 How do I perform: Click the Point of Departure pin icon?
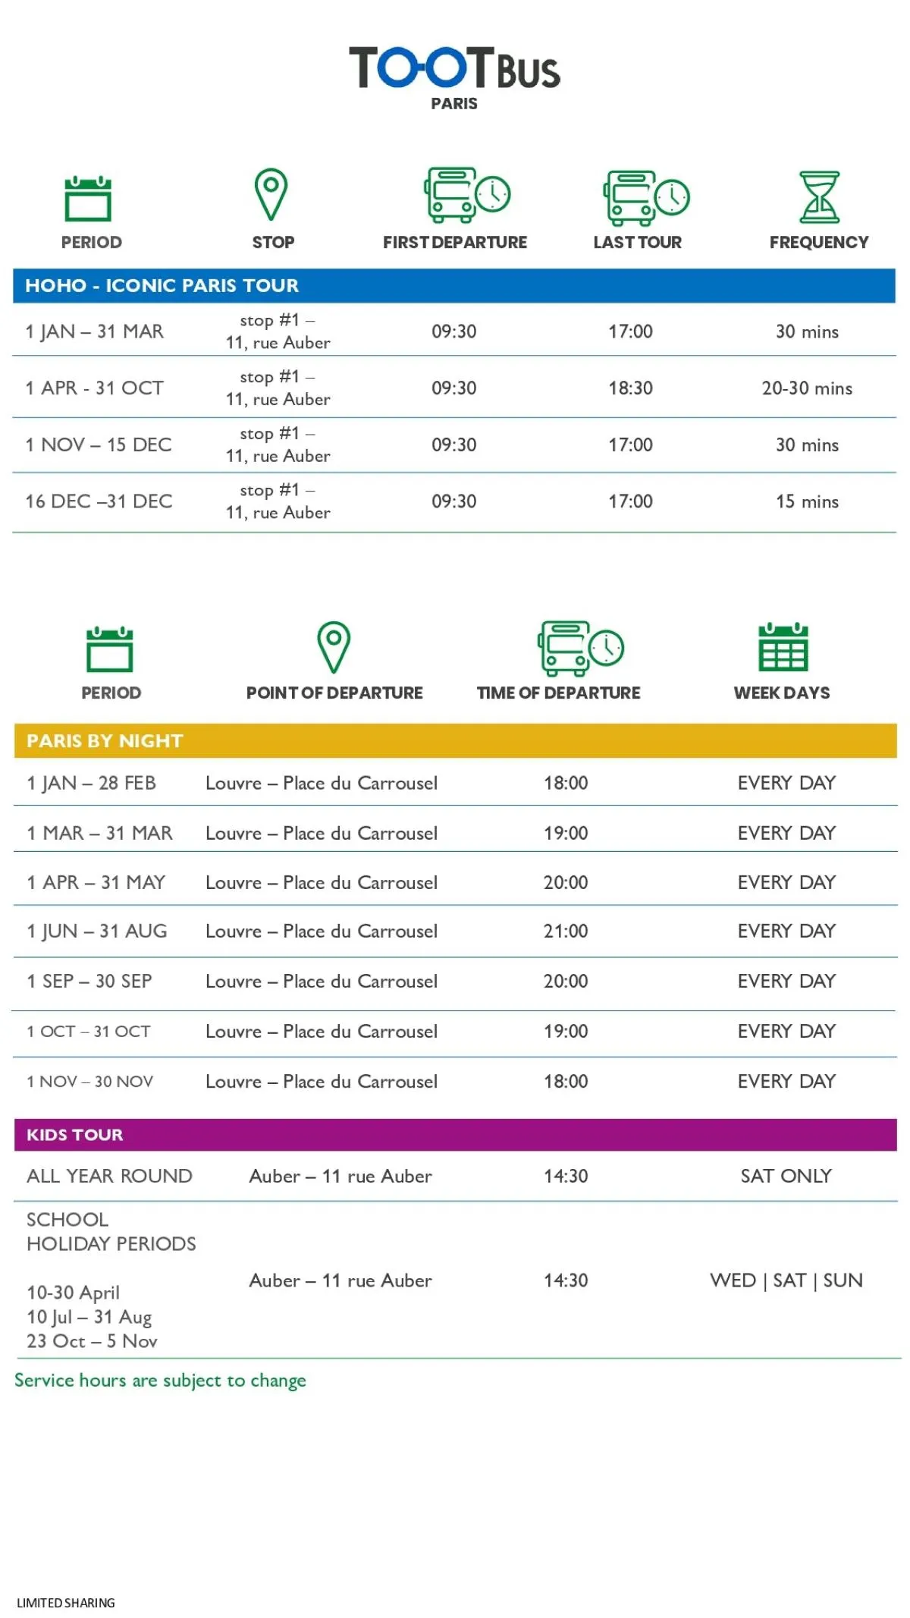point(334,647)
